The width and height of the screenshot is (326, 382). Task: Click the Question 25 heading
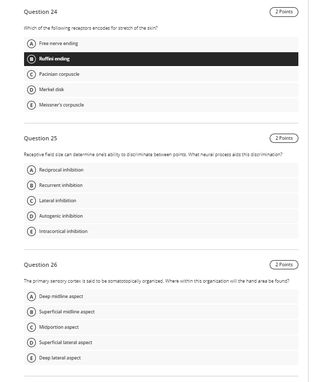40,138
